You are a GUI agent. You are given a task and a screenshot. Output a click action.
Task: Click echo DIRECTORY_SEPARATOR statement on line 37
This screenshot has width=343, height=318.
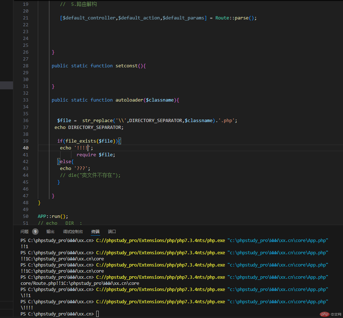(89, 127)
